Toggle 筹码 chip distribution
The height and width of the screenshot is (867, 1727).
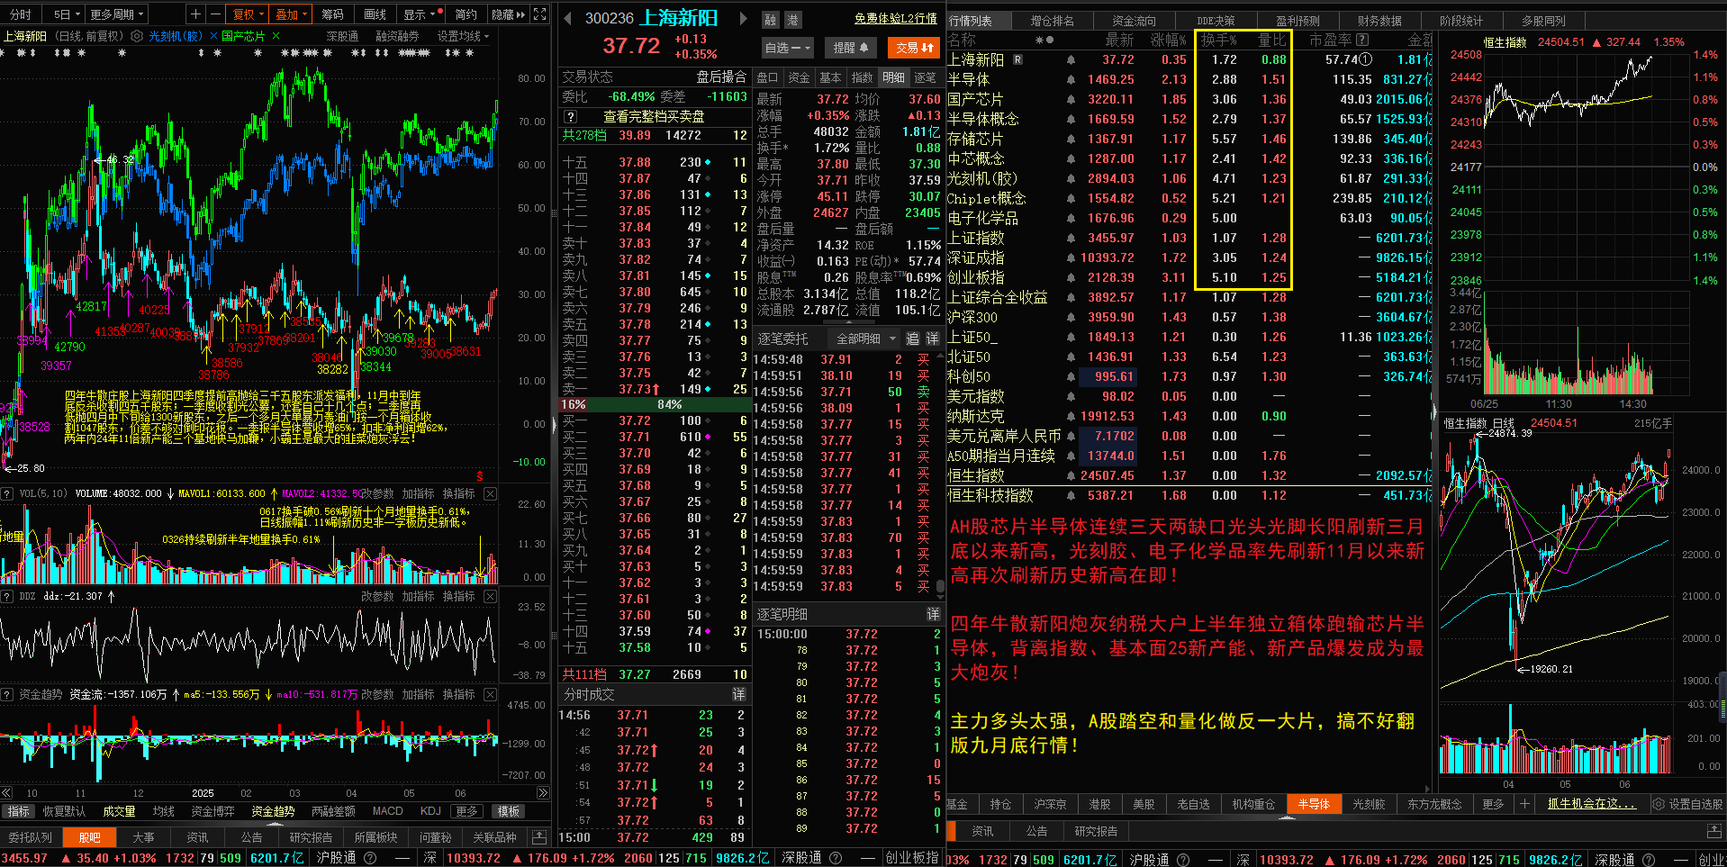click(332, 14)
